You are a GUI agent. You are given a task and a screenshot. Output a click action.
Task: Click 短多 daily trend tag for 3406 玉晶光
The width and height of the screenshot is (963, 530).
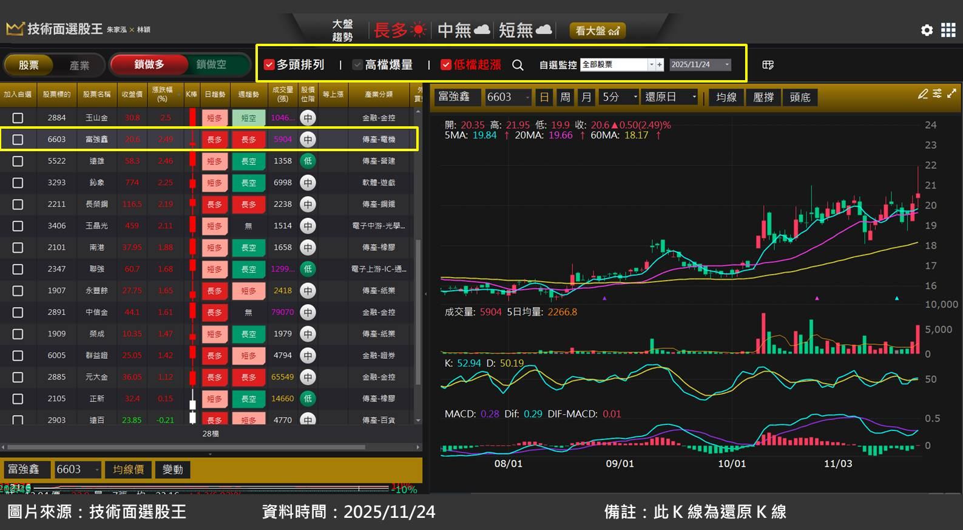215,226
